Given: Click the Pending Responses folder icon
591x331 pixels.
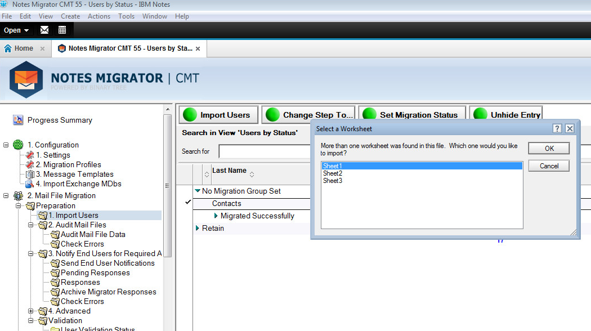Looking at the screenshot, I should pos(55,273).
